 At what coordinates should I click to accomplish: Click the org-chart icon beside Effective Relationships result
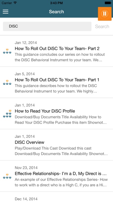(x=7, y=176)
